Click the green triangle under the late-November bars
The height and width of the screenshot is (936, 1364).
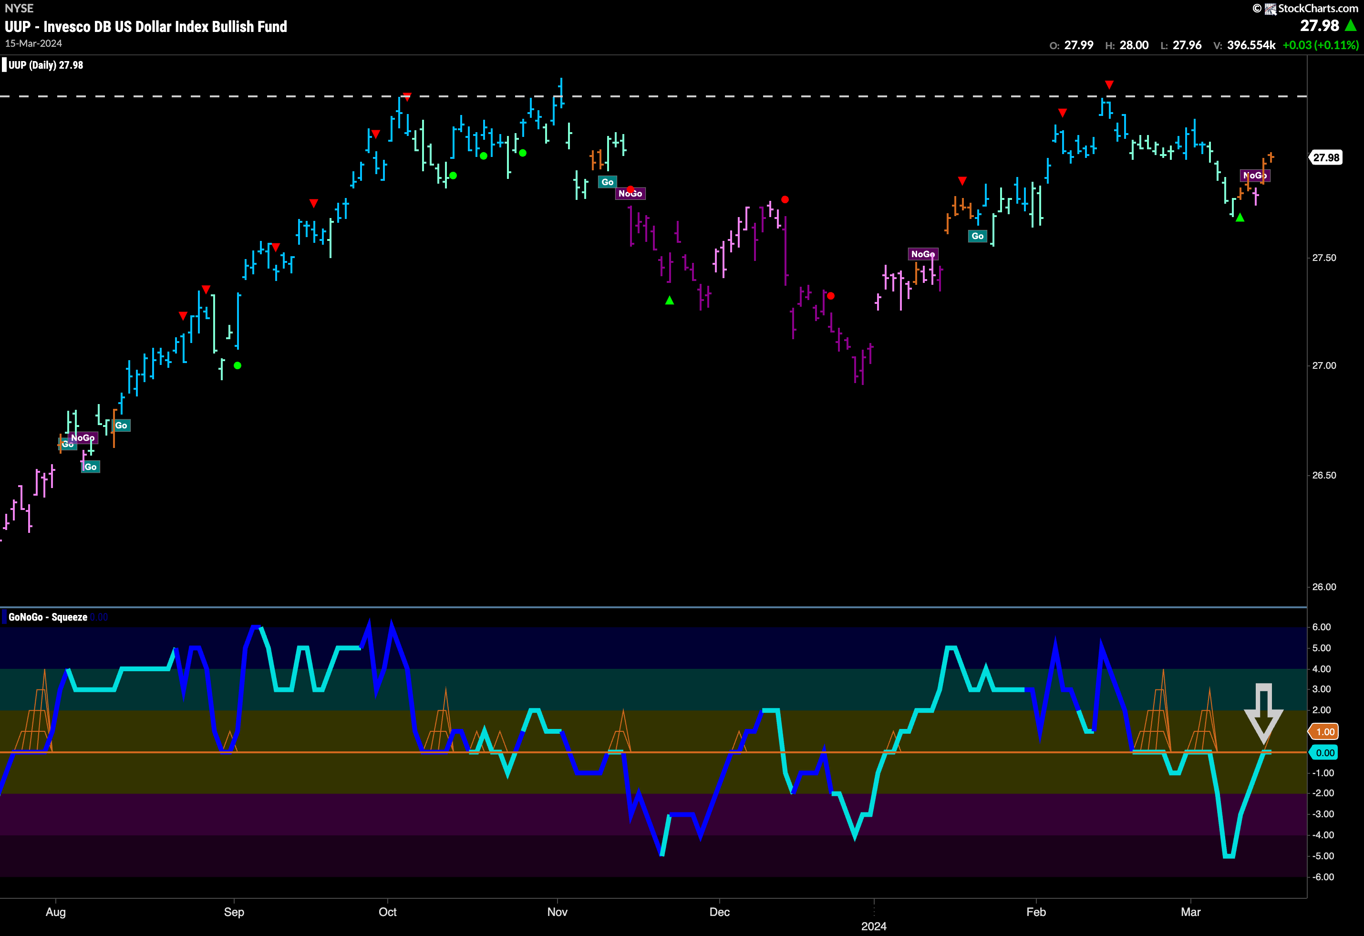click(669, 300)
